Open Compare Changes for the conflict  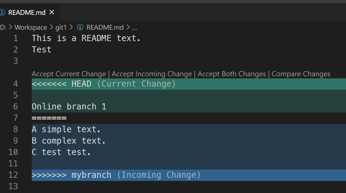(301, 74)
